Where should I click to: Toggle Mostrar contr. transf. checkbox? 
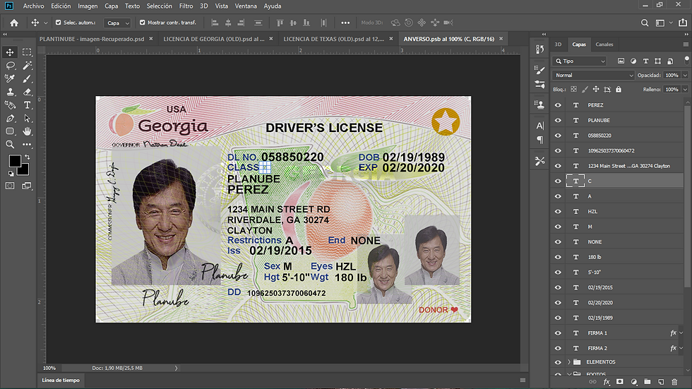[142, 22]
